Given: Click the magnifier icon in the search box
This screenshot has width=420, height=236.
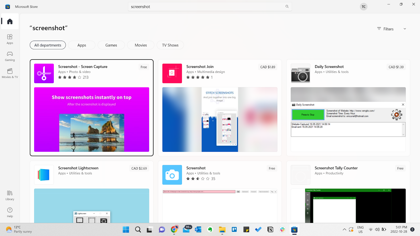Looking at the screenshot, I should point(287,7).
